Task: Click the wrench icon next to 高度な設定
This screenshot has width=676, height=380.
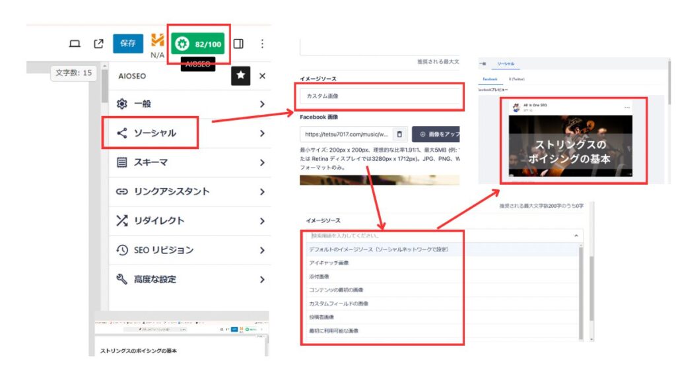Action: click(x=122, y=279)
